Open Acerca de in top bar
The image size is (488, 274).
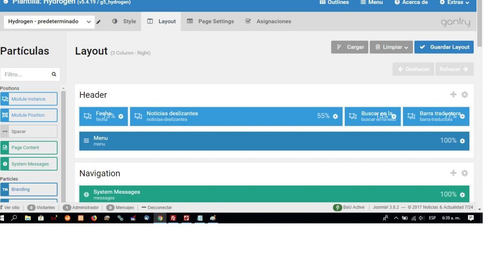(x=411, y=3)
